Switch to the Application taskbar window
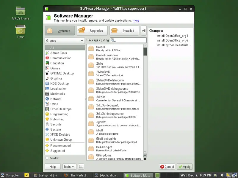 point(107,175)
